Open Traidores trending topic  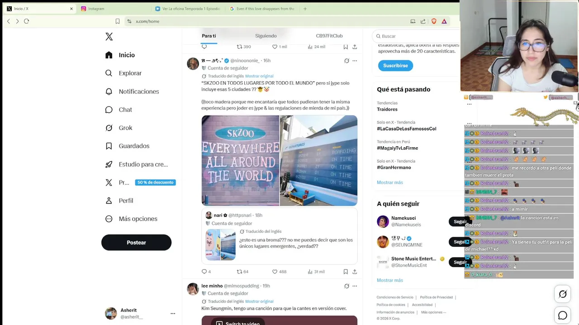point(387,109)
